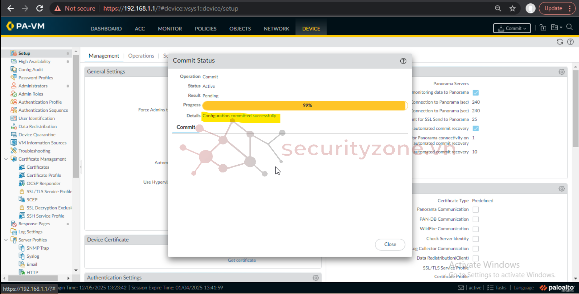Click the Authentication Settings gear icon
The image size is (579, 294).
click(x=315, y=278)
